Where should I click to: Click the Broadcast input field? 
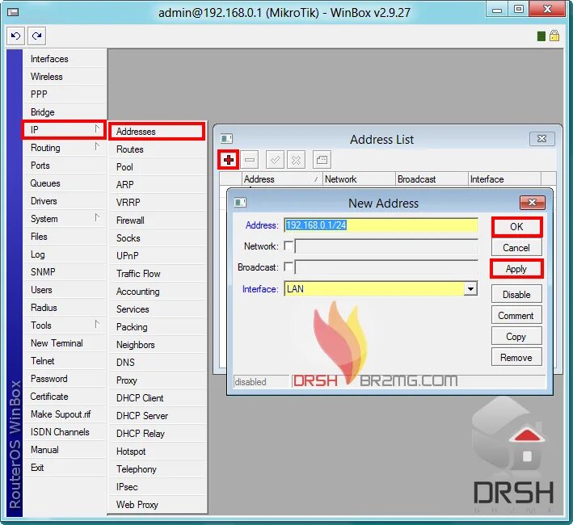[386, 267]
